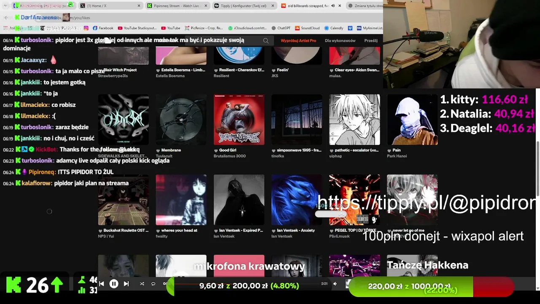Open the YouTube bookmark
The height and width of the screenshot is (304, 540).
tap(170, 28)
